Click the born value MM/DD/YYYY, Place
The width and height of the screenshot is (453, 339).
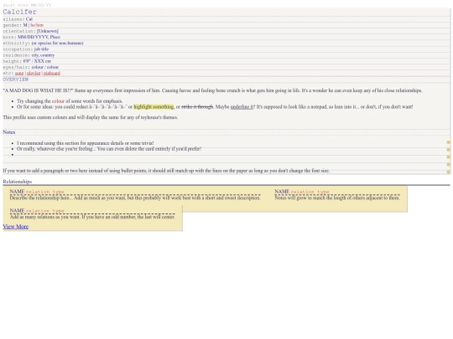tap(39, 37)
